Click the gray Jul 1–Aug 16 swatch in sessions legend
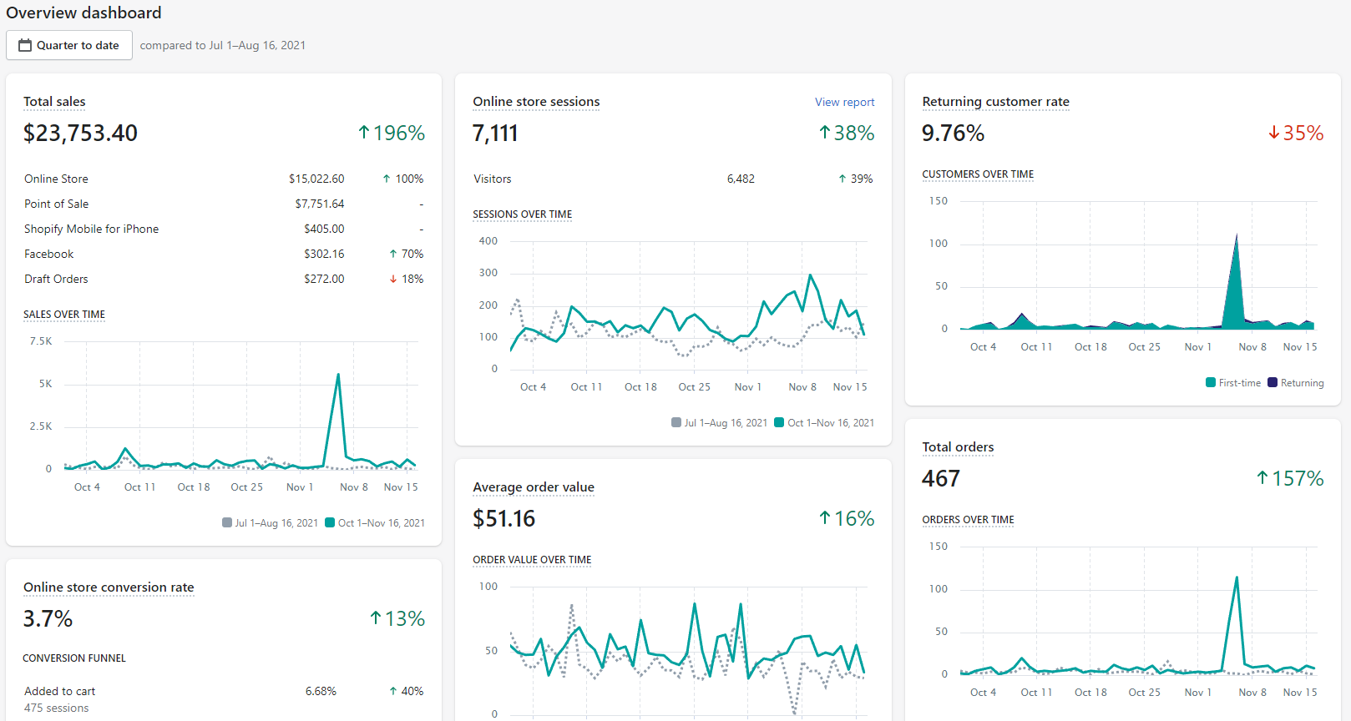Screen dimensions: 1351x721 coord(676,422)
